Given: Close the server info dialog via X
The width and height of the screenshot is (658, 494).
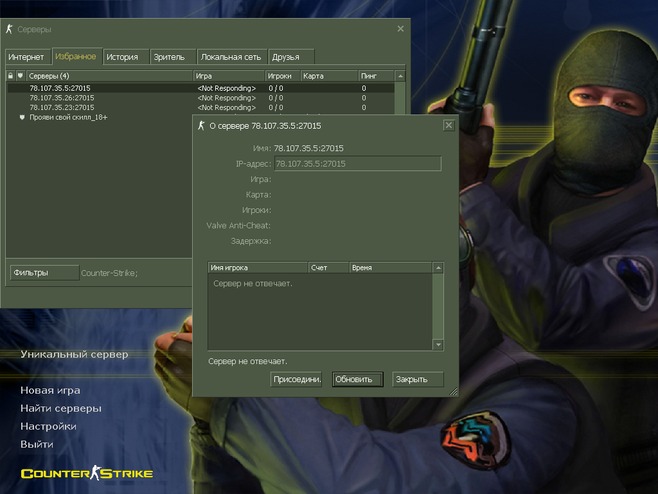Looking at the screenshot, I should coord(449,125).
